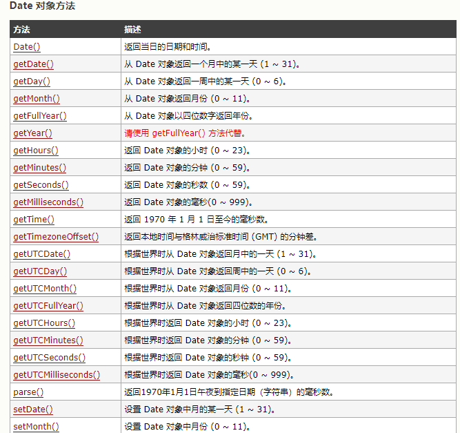Image resolution: width=460 pixels, height=433 pixels.
Task: Click description '根据世界时返回 Date 对象的秒钟 (0 ~ 59)。'
Action: 208,358
